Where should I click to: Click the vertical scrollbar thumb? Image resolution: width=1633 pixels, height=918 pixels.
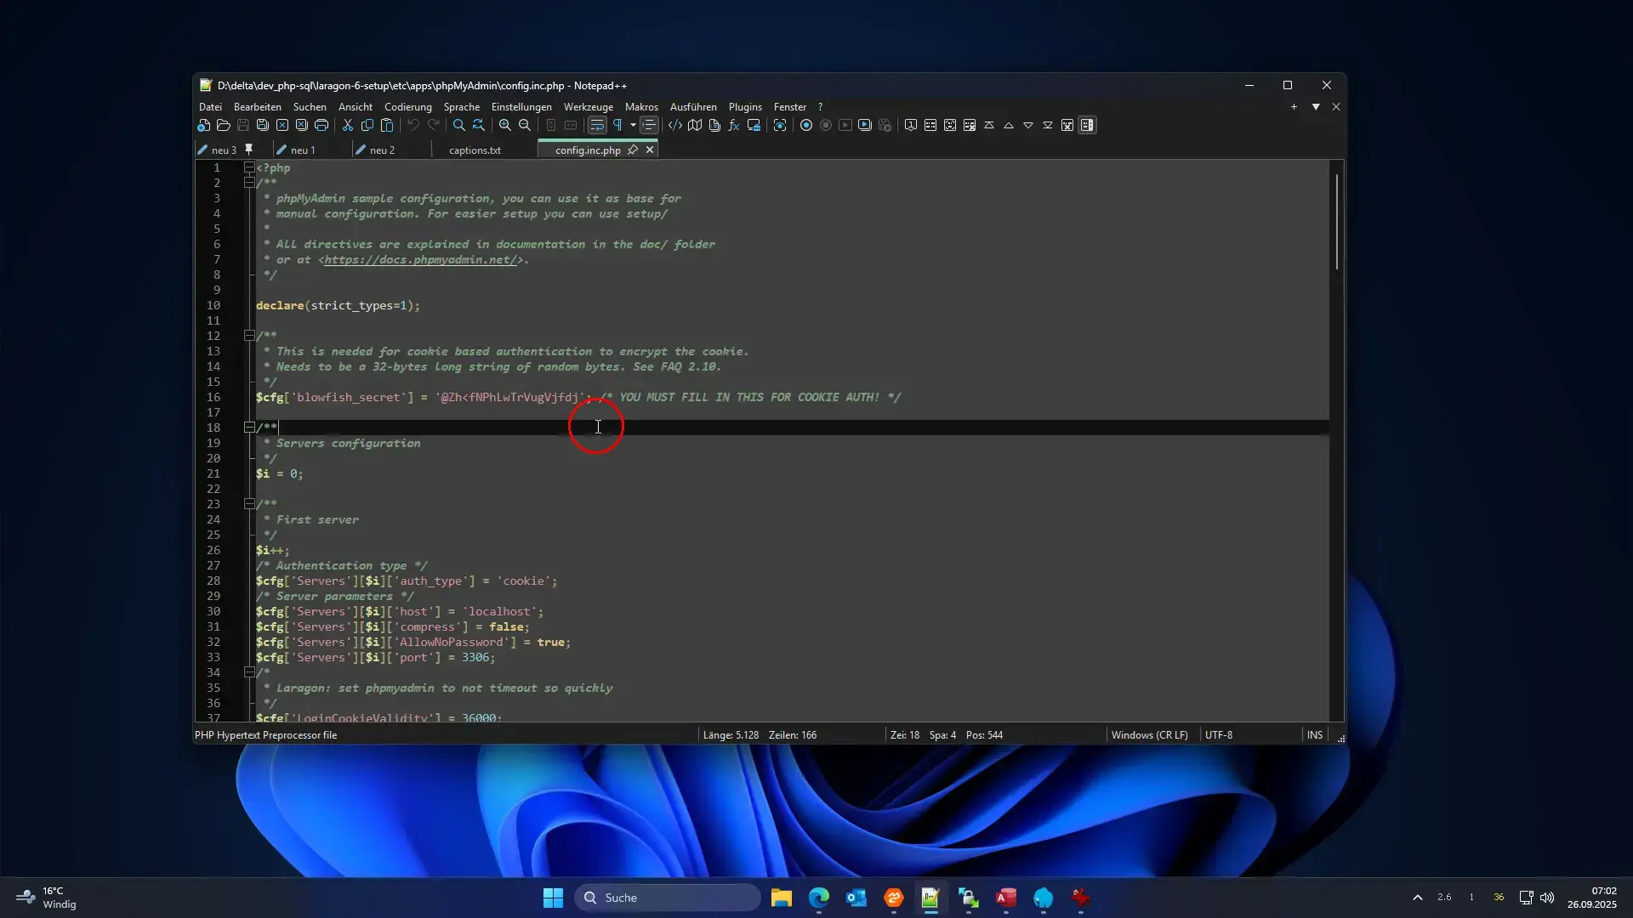point(1336,221)
